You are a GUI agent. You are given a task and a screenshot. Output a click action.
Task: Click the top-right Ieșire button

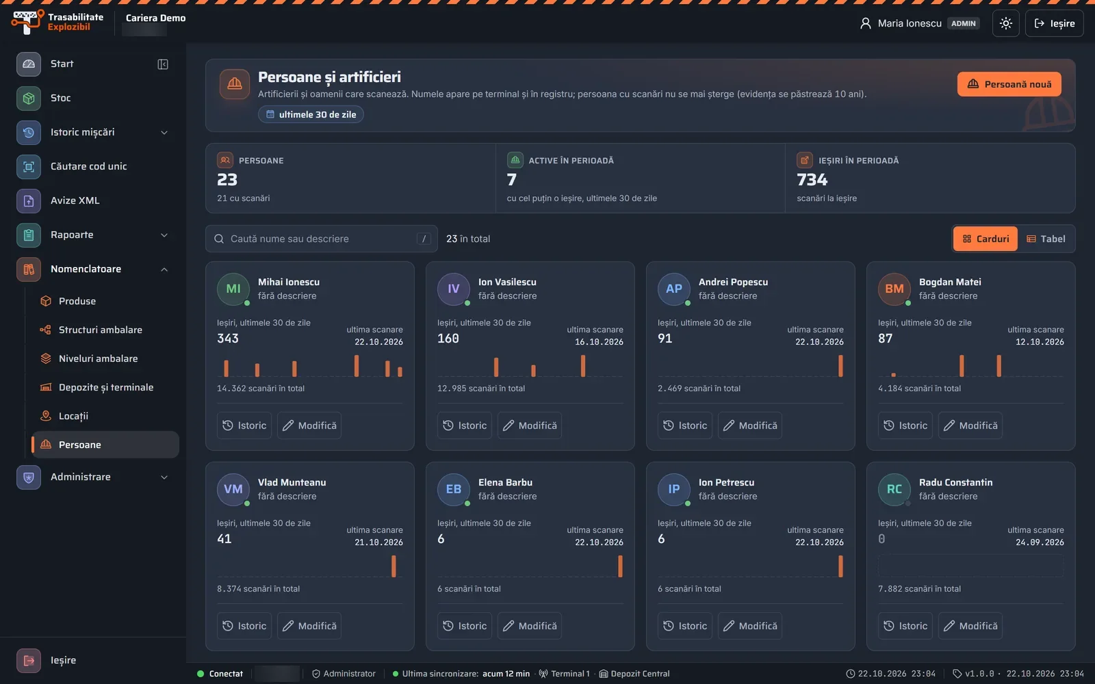click(1054, 23)
